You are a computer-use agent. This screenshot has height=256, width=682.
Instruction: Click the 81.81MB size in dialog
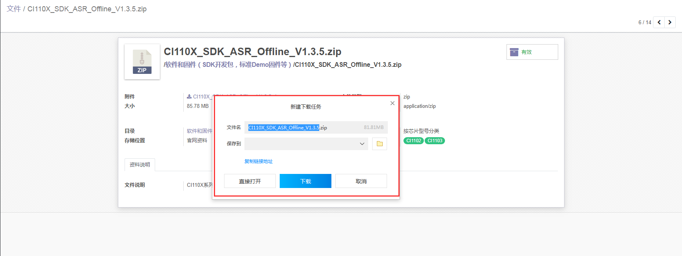[x=374, y=127]
